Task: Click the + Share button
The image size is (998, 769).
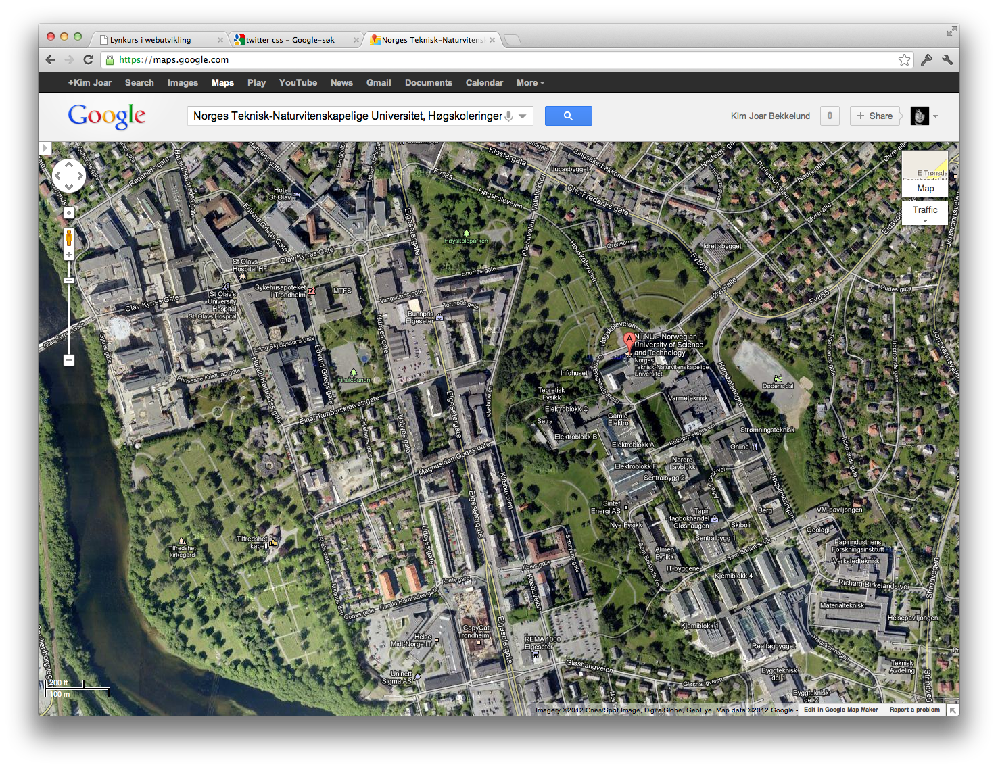Action: click(x=875, y=116)
